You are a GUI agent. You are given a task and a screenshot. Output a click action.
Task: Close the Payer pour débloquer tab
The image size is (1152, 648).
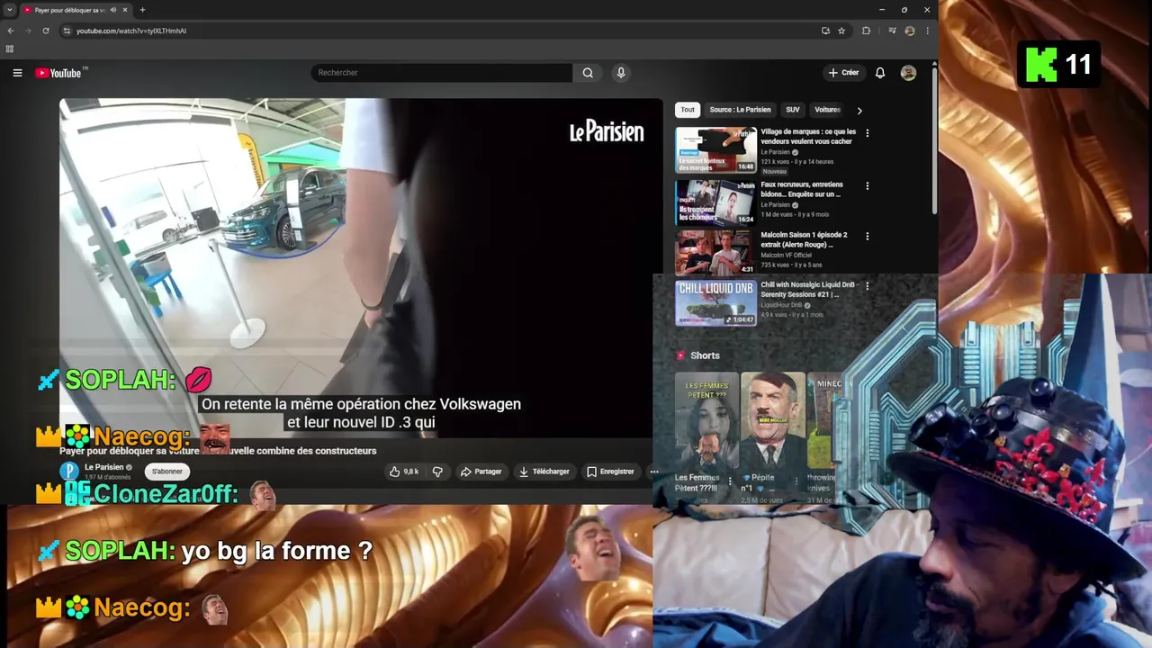[126, 10]
